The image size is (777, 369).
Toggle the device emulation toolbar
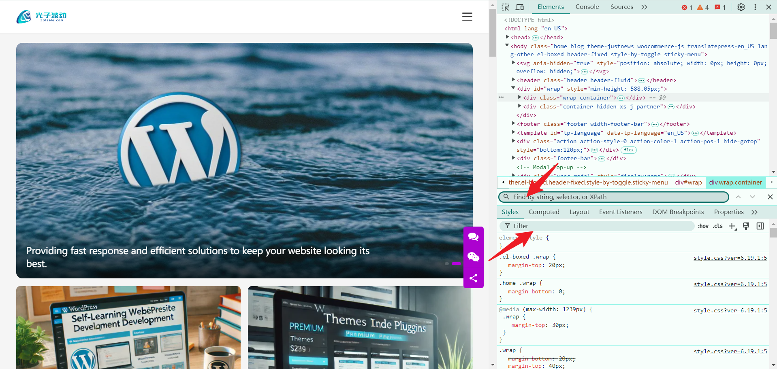519,7
